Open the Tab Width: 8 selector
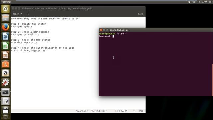Viewport: 213px width, 120px height. click(x=99, y=111)
